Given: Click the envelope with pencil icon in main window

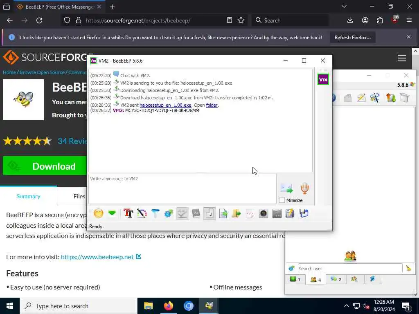Looking at the screenshot, I should (361, 98).
